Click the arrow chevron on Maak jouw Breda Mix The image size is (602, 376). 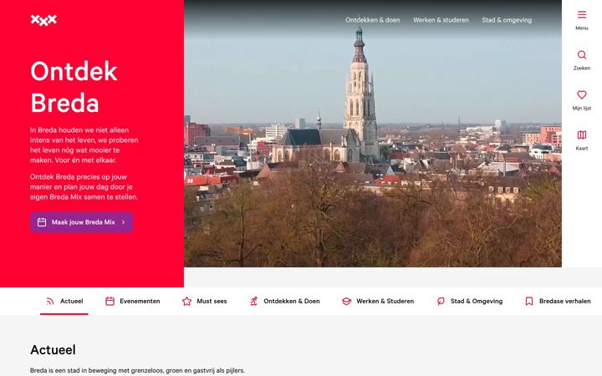123,222
